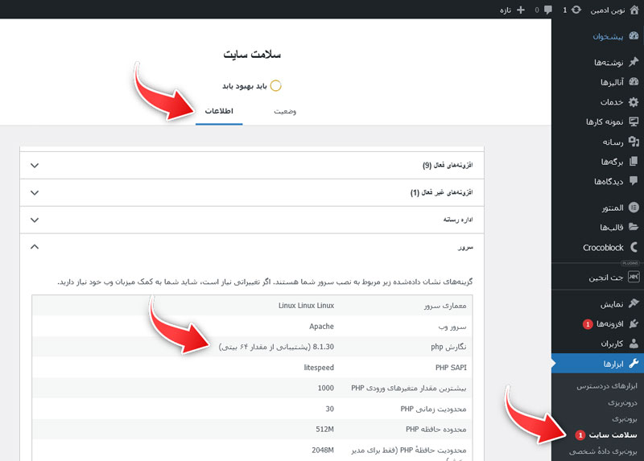The height and width of the screenshot is (461, 644).
Task: Open the برون‌بری submenu link
Action: [625, 418]
